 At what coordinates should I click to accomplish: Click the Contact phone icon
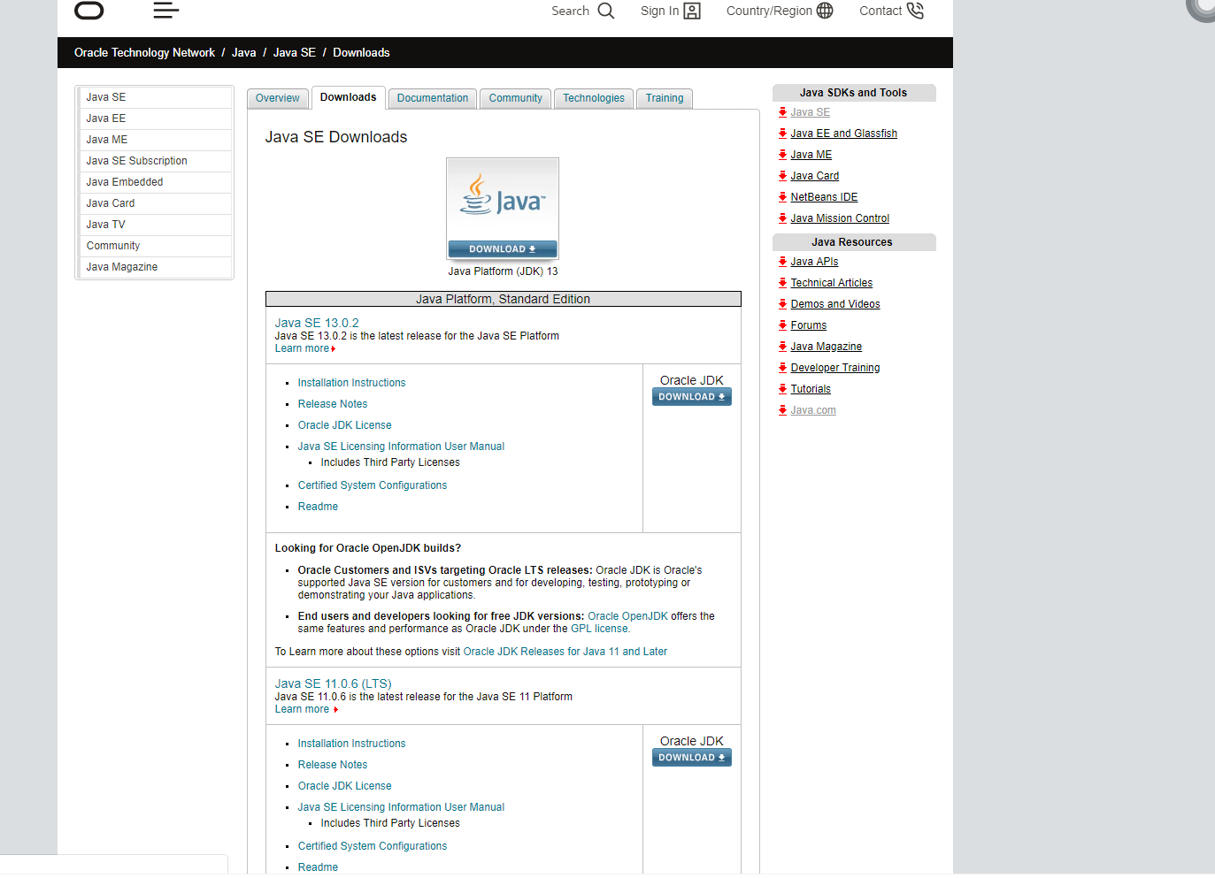pyautogui.click(x=915, y=11)
